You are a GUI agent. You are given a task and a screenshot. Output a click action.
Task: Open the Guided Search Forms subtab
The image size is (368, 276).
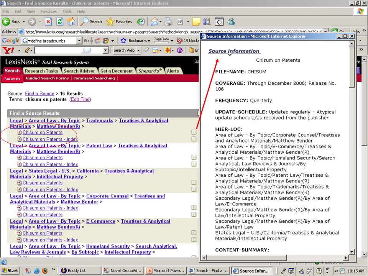47,78
